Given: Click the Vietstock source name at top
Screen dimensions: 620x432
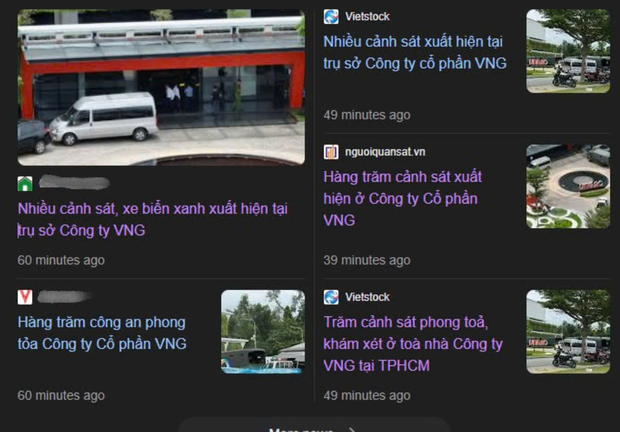Looking at the screenshot, I should 367,17.
